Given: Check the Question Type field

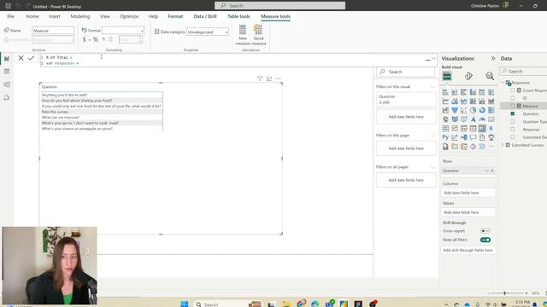Looking at the screenshot, I should (513, 121).
